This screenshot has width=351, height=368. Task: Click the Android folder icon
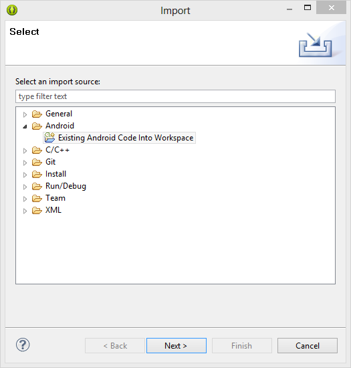click(x=37, y=126)
